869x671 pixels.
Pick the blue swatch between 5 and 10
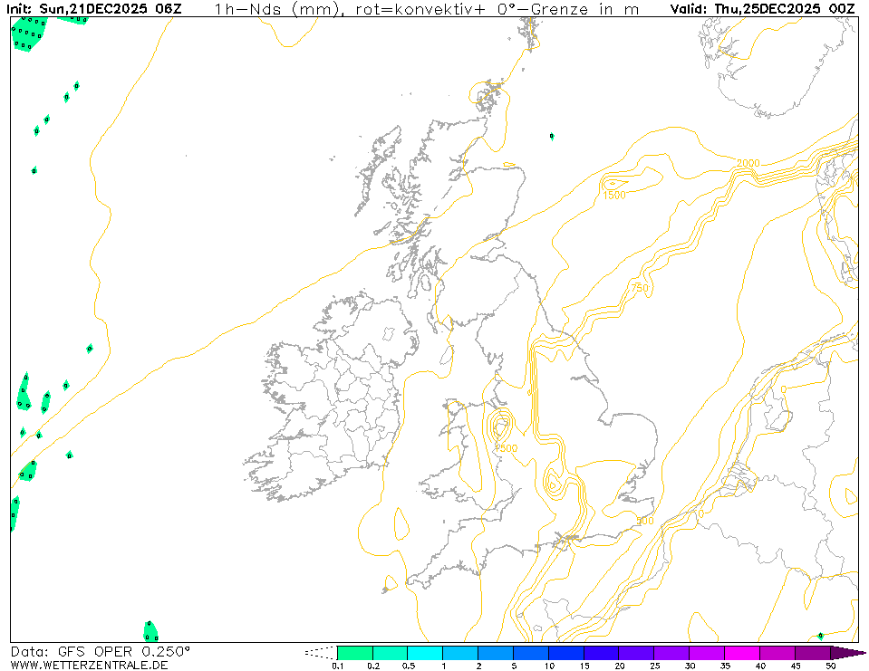tap(531, 652)
